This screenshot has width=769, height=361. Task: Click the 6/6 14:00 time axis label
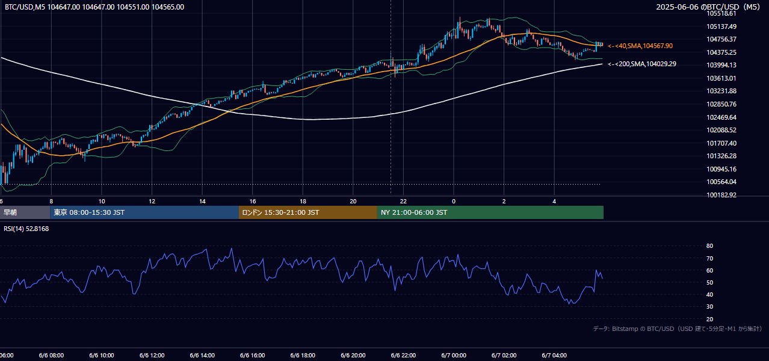pyautogui.click(x=202, y=356)
